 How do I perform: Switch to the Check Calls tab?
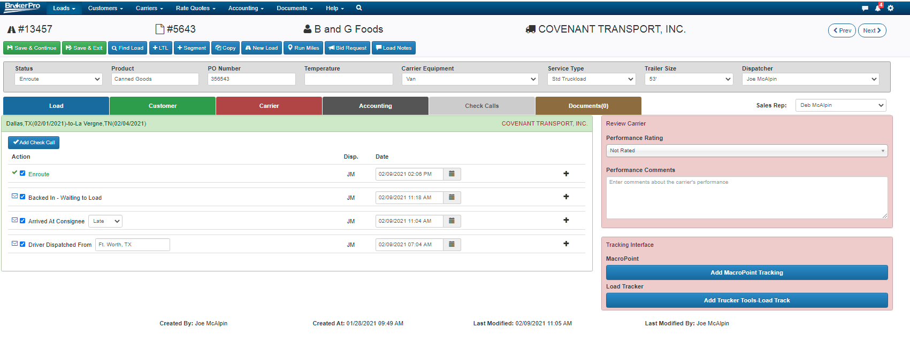tap(482, 106)
